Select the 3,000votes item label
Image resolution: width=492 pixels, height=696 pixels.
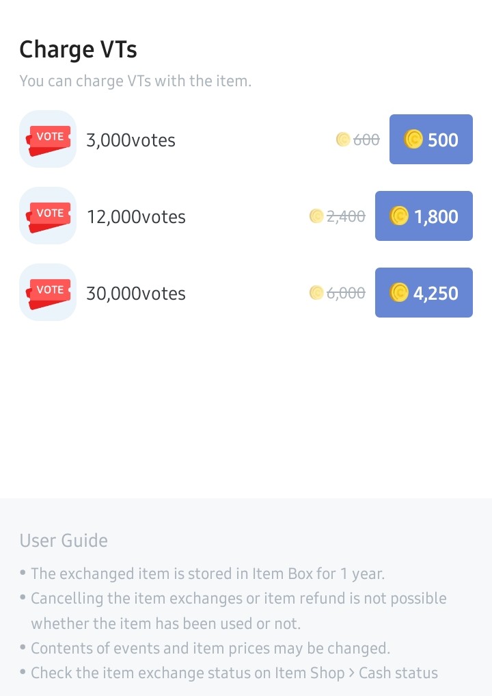[x=131, y=140]
